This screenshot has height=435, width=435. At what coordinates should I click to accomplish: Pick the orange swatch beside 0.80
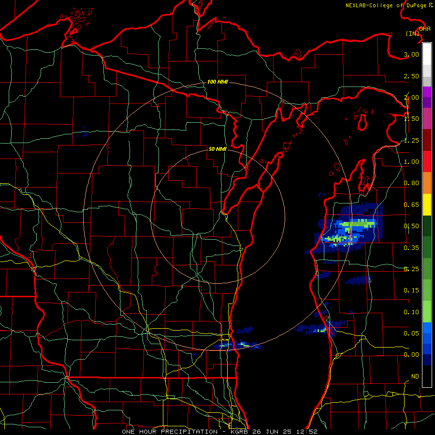tap(427, 183)
